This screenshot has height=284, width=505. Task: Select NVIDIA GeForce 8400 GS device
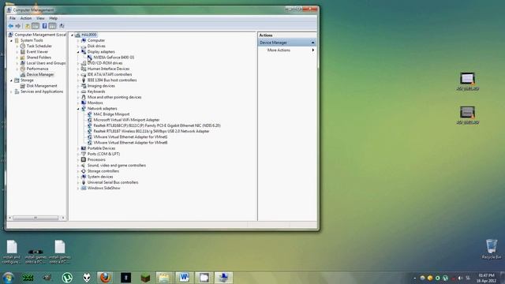click(x=114, y=58)
